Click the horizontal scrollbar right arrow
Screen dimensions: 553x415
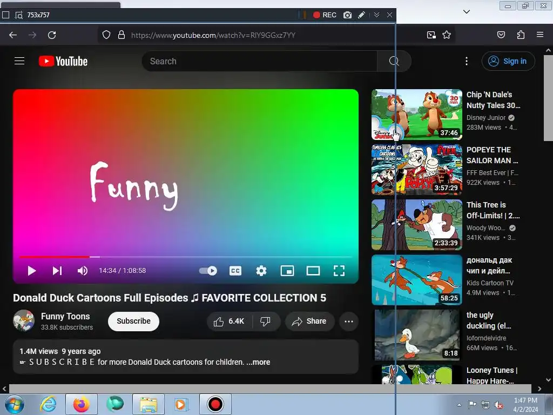539,389
